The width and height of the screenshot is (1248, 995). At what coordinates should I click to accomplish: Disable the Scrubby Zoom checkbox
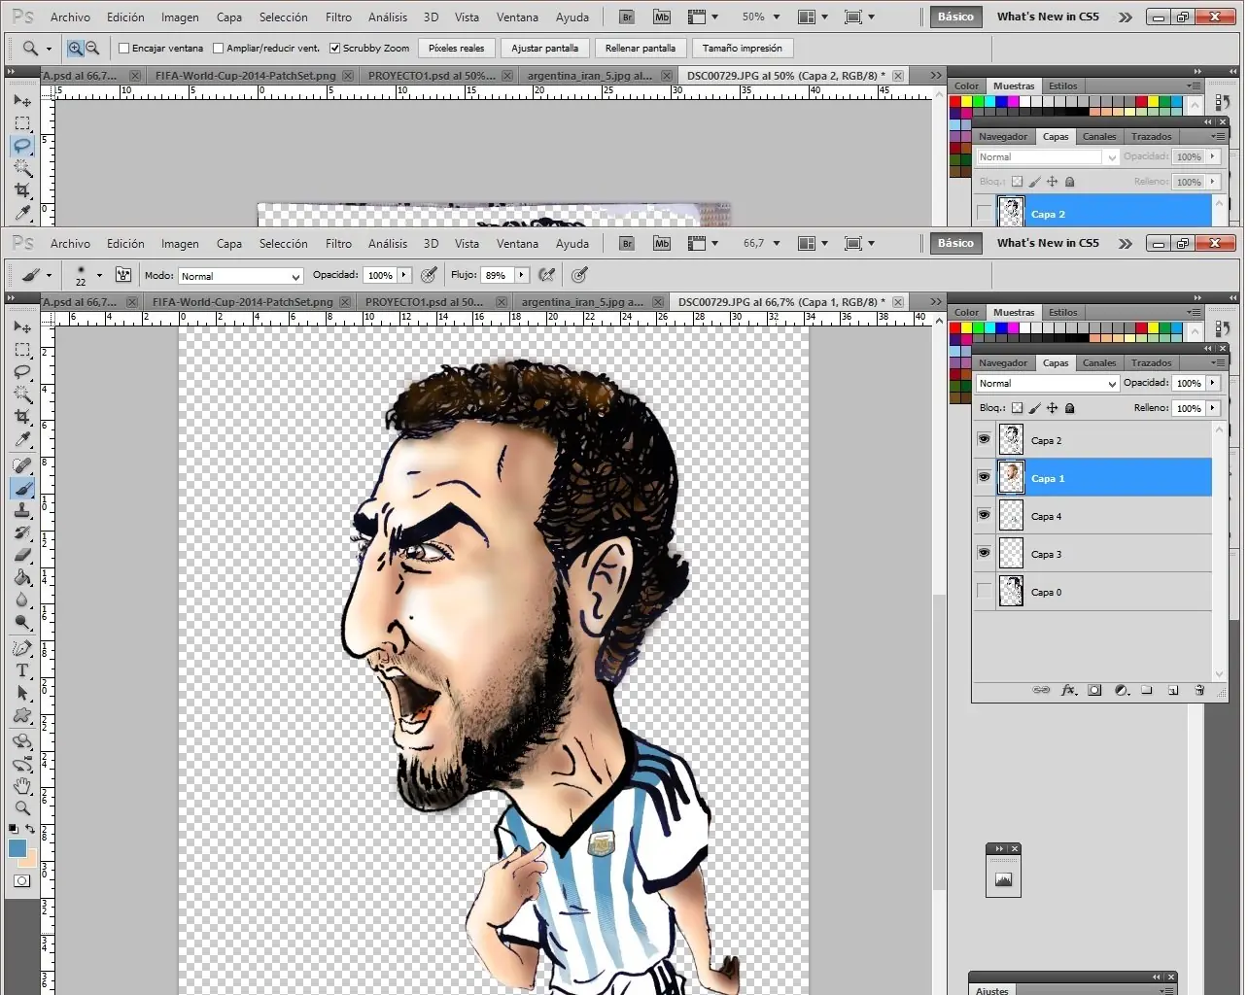334,48
